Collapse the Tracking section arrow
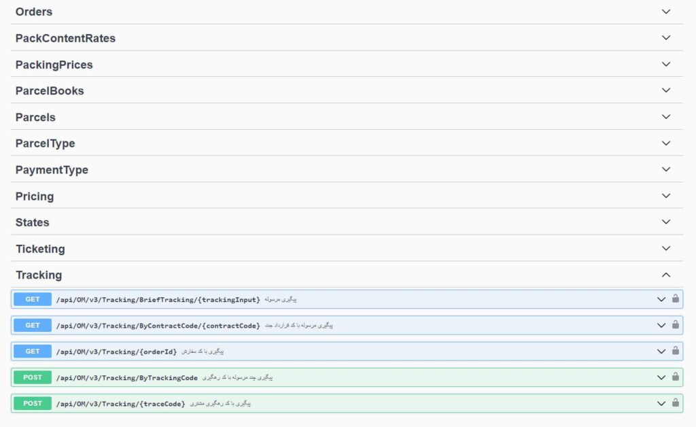696x427 pixels. coord(666,275)
